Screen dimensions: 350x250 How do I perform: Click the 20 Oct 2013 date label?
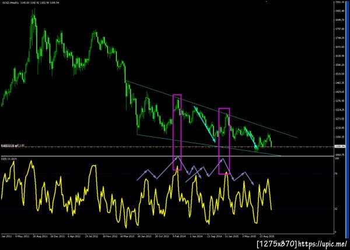click(162, 236)
